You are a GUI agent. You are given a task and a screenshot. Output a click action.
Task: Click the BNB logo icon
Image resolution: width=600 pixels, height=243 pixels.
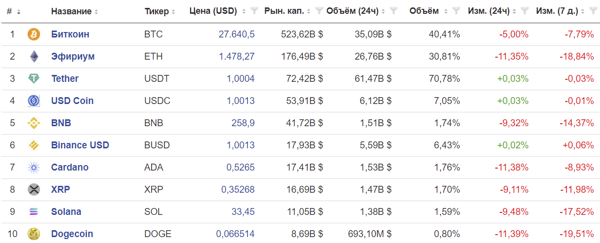click(x=34, y=123)
